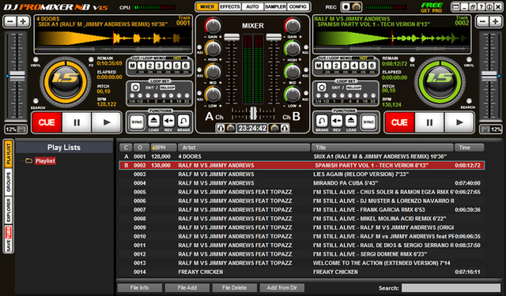This screenshot has height=296, width=506.
Task: Toggle deck B RELOOP switch
Action: (x=353, y=88)
